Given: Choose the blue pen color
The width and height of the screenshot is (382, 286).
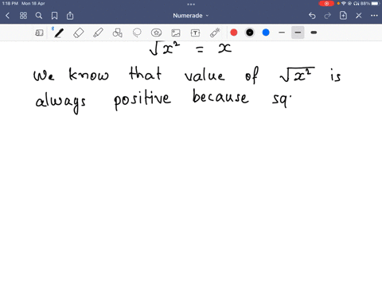Looking at the screenshot, I should [266, 33].
